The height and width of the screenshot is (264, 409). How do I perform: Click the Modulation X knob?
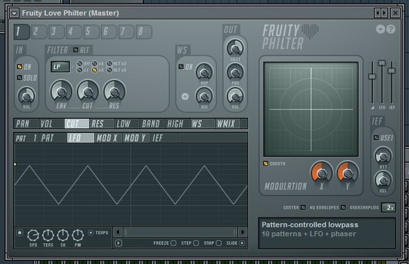[322, 173]
